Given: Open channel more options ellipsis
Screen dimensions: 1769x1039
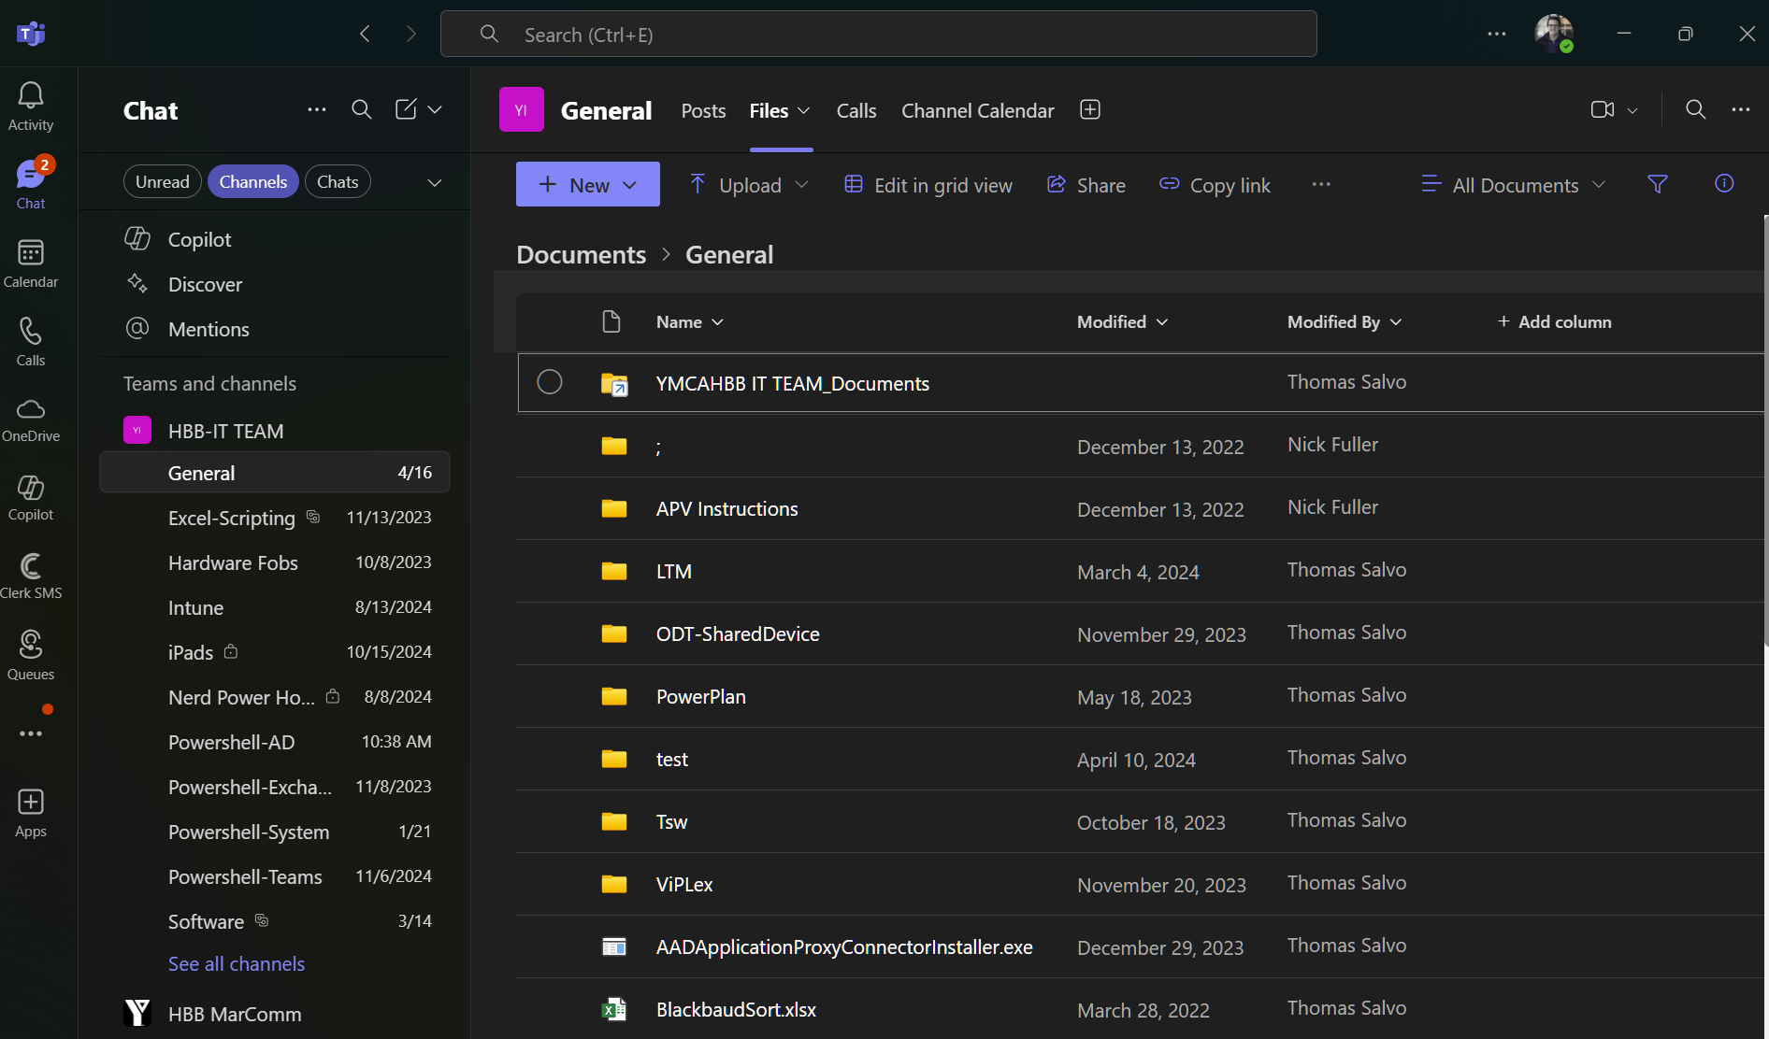Looking at the screenshot, I should [x=1740, y=110].
